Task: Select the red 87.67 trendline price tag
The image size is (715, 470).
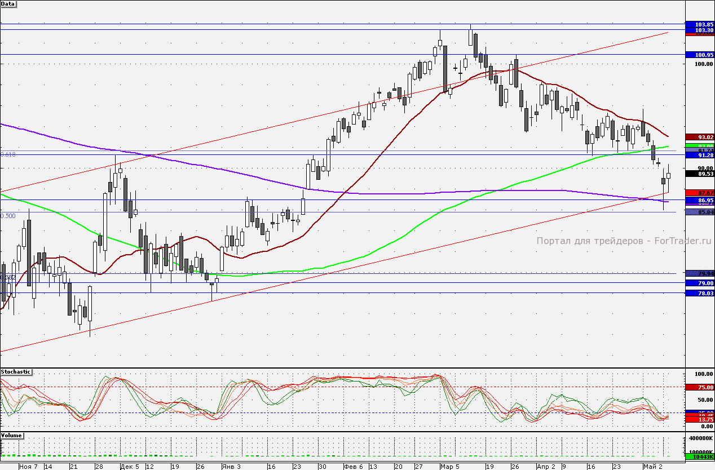Action: click(699, 193)
